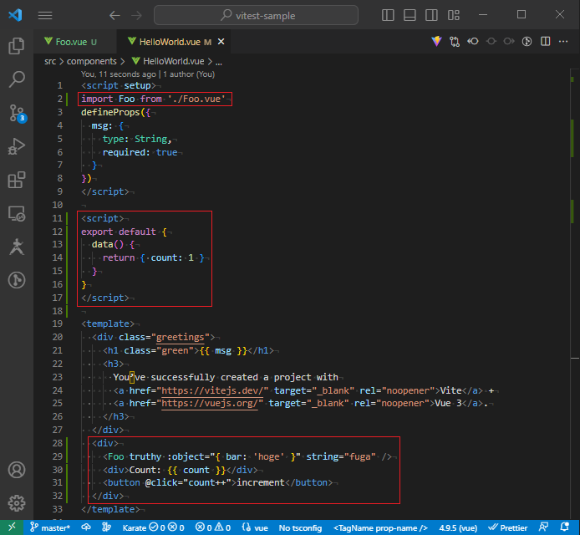Screen dimensions: 580x535
Task: Open the https://vitejs.dev/ link in the code
Action: [212, 390]
